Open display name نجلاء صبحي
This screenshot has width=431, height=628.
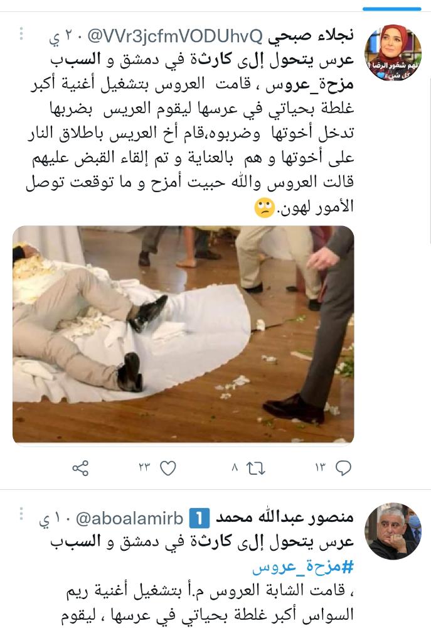click(311, 35)
